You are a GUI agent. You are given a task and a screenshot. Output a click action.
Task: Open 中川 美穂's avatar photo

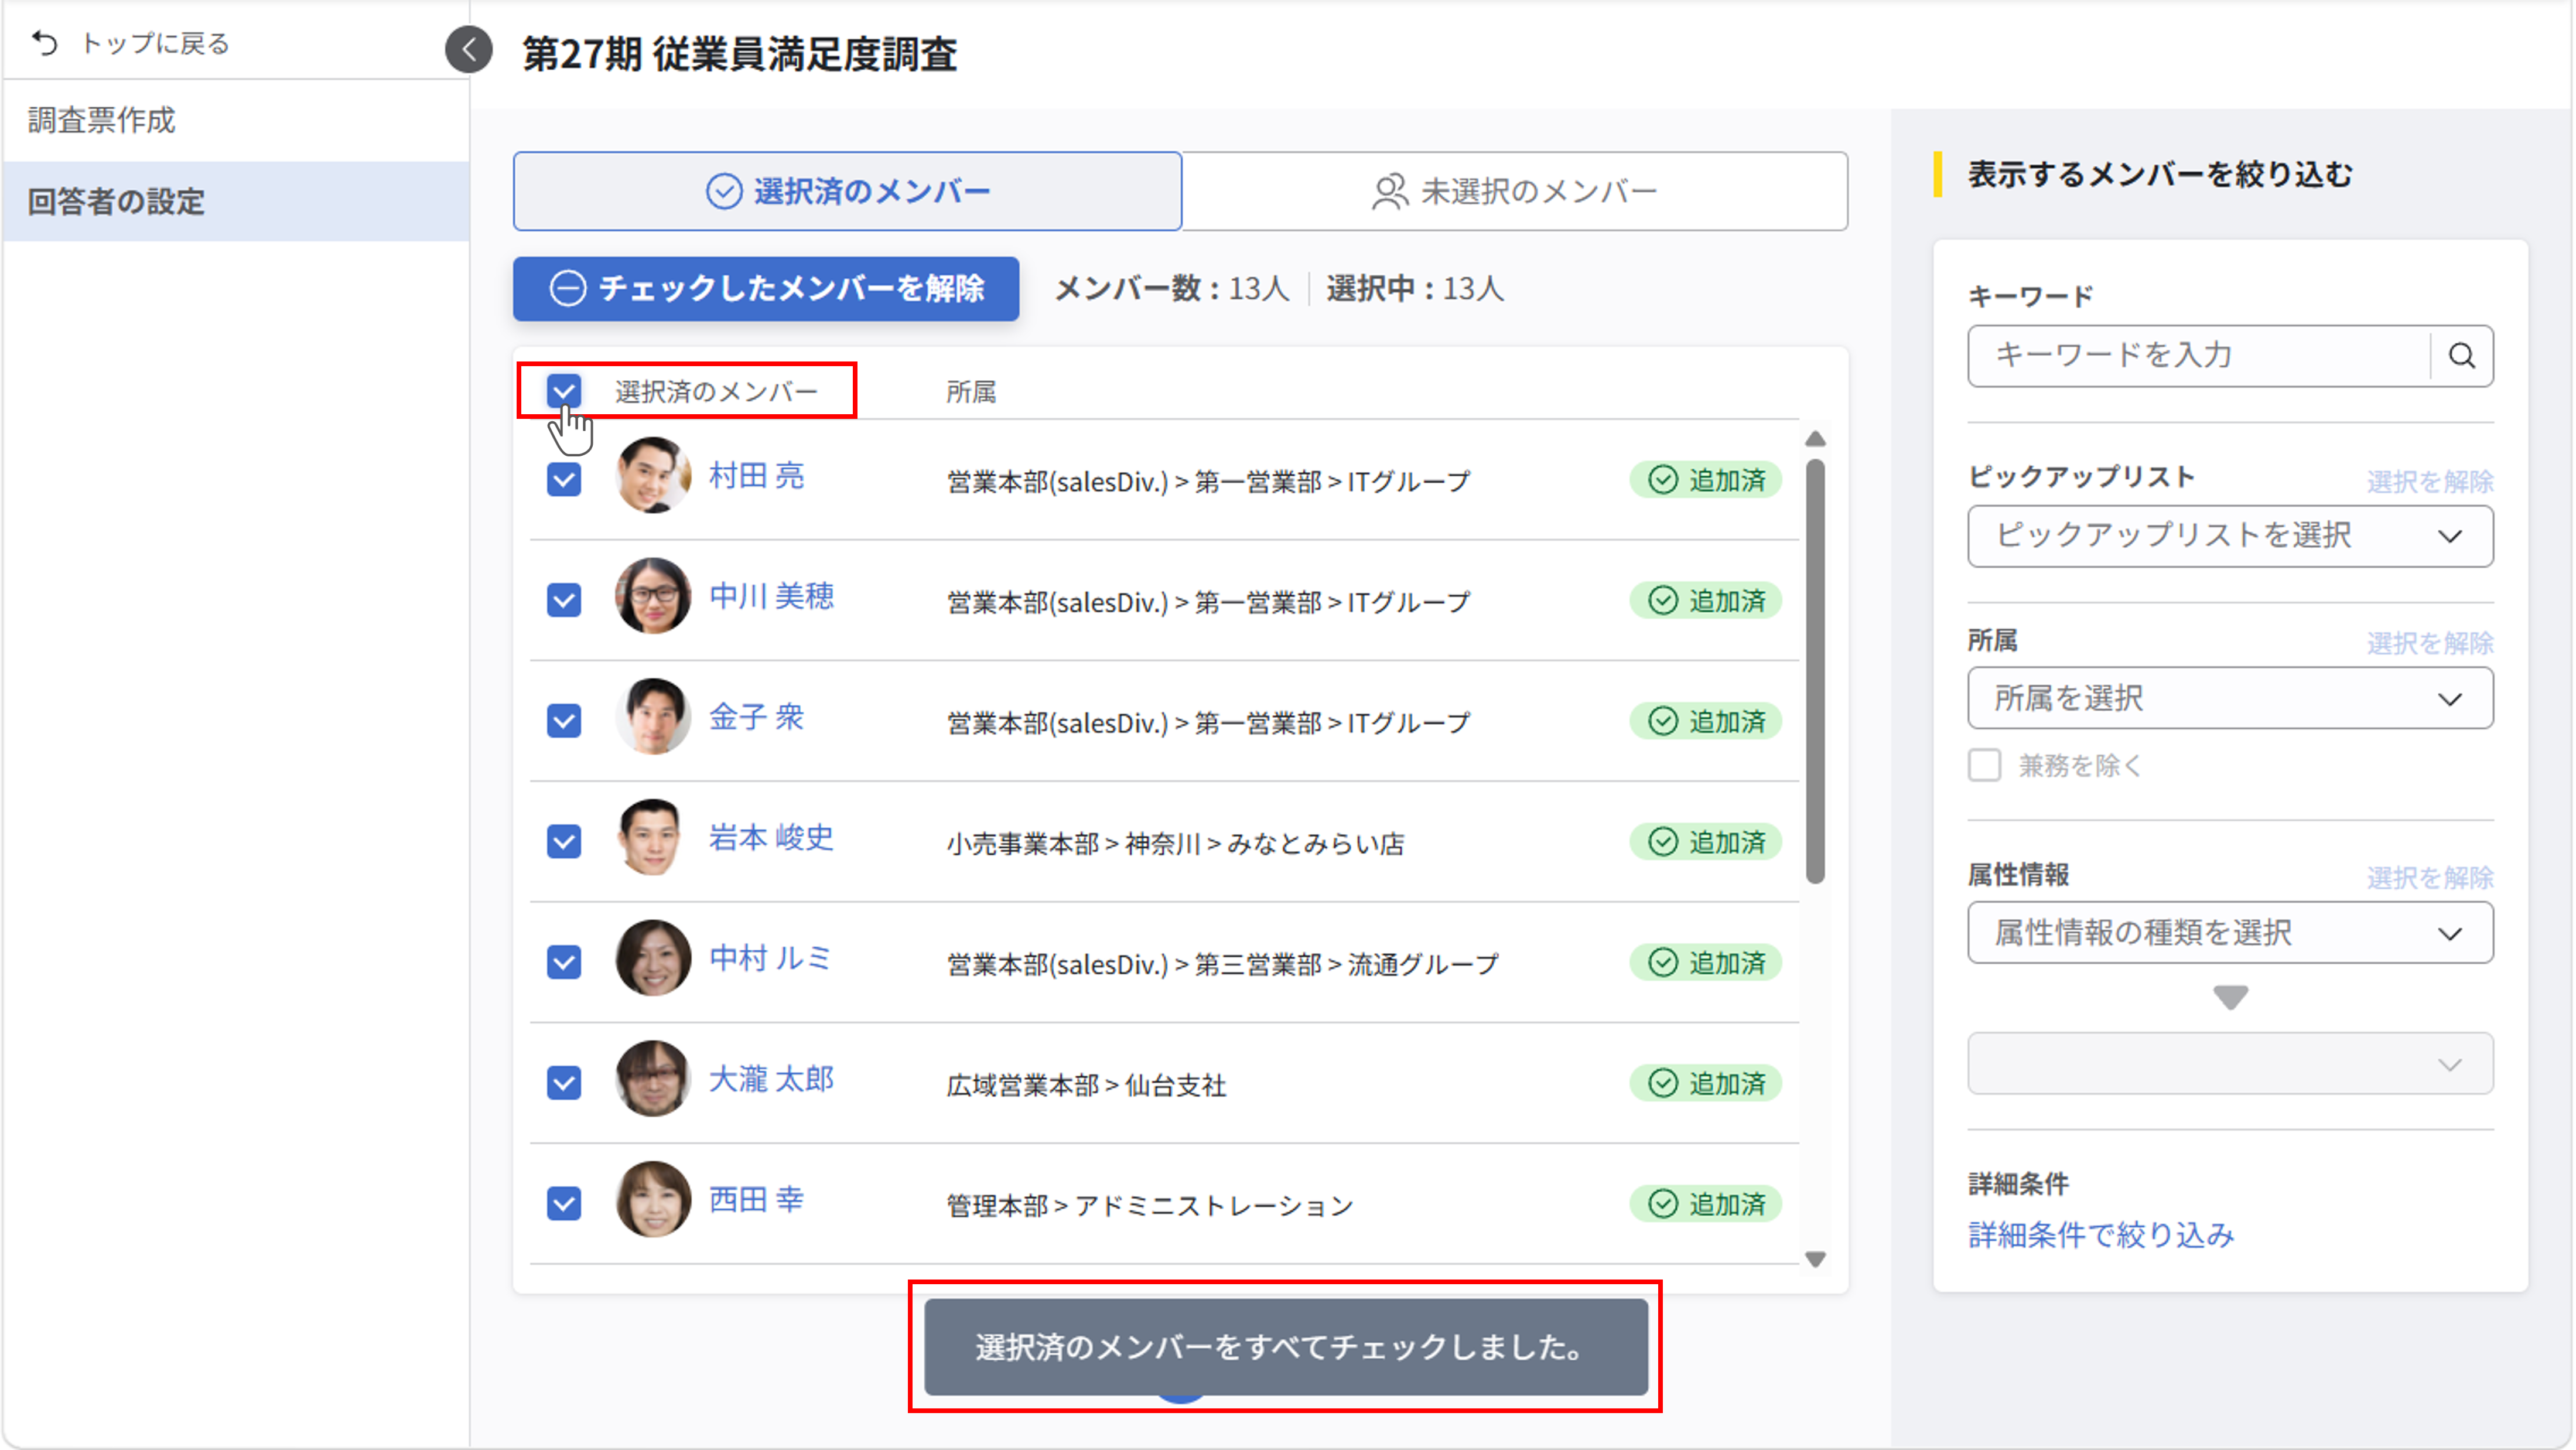(x=652, y=597)
